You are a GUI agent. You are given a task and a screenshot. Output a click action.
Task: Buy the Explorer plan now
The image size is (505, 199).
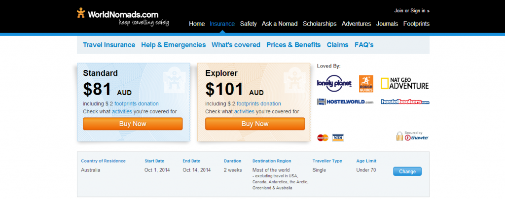255,124
